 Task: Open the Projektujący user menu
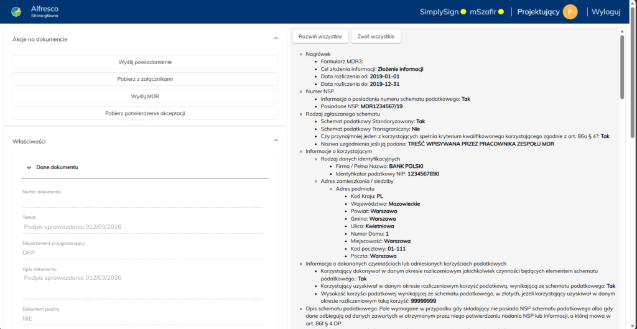538,12
